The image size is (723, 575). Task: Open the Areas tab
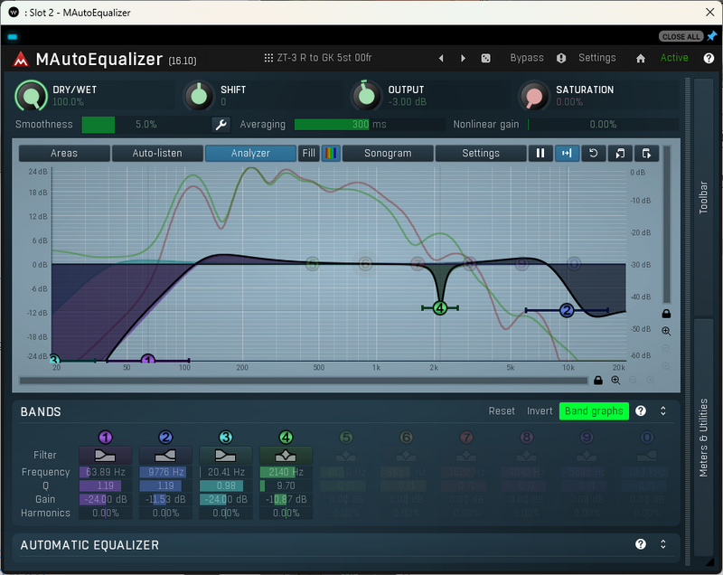(64, 153)
